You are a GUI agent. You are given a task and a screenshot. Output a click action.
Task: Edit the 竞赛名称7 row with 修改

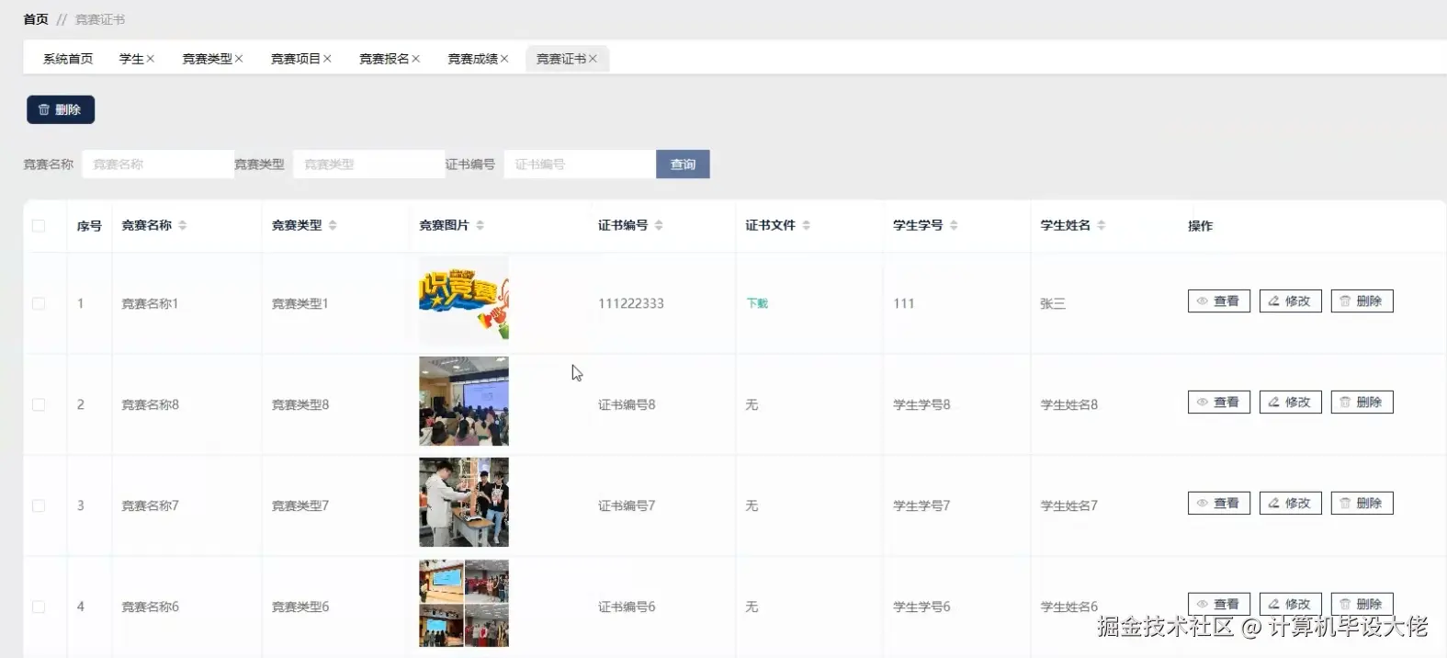pyautogui.click(x=1290, y=504)
